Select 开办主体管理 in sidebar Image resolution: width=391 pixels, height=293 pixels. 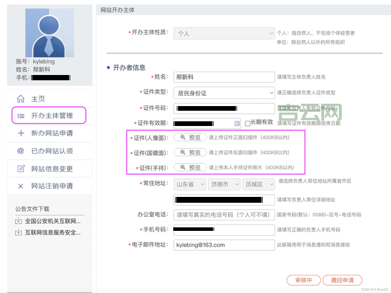coord(49,115)
